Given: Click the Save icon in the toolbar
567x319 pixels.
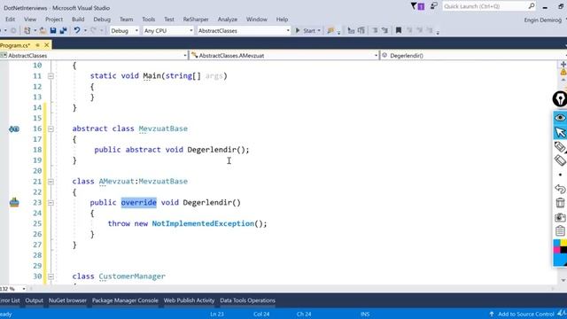Looking at the screenshot, I should tap(53, 31).
